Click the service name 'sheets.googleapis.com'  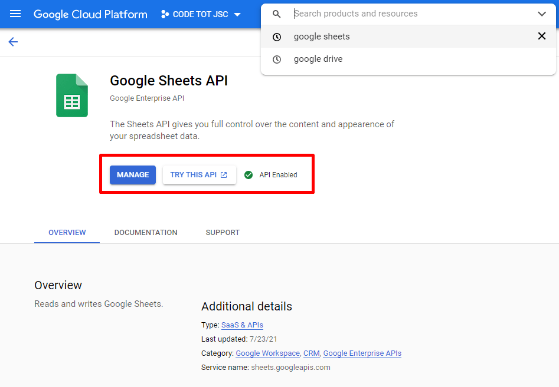pyautogui.click(x=290, y=368)
